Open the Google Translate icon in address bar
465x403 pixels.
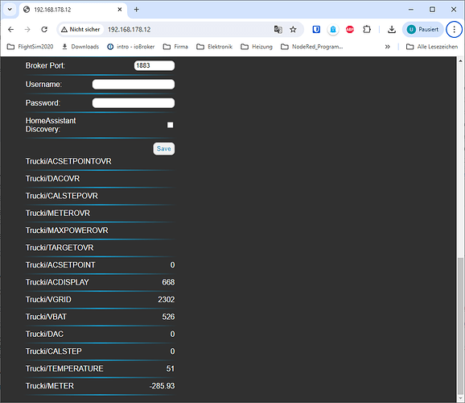(278, 30)
